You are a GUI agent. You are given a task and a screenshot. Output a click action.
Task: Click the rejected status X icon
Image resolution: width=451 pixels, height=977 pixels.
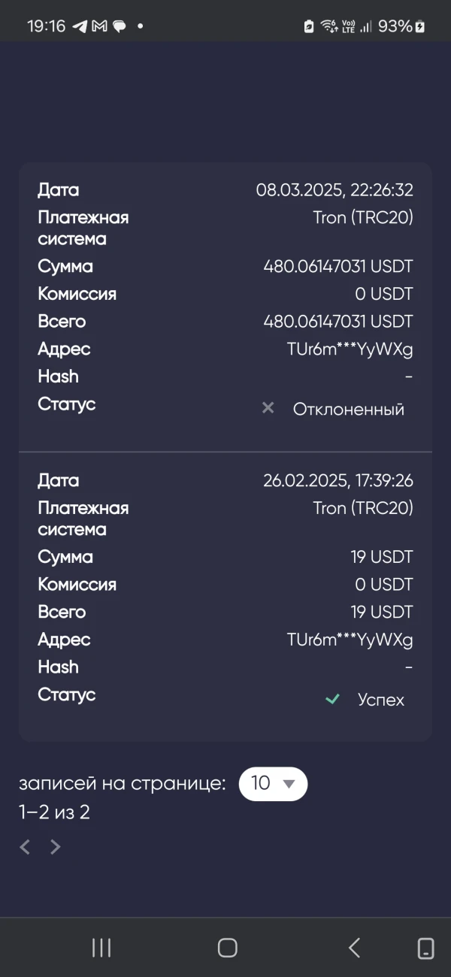pyautogui.click(x=268, y=408)
